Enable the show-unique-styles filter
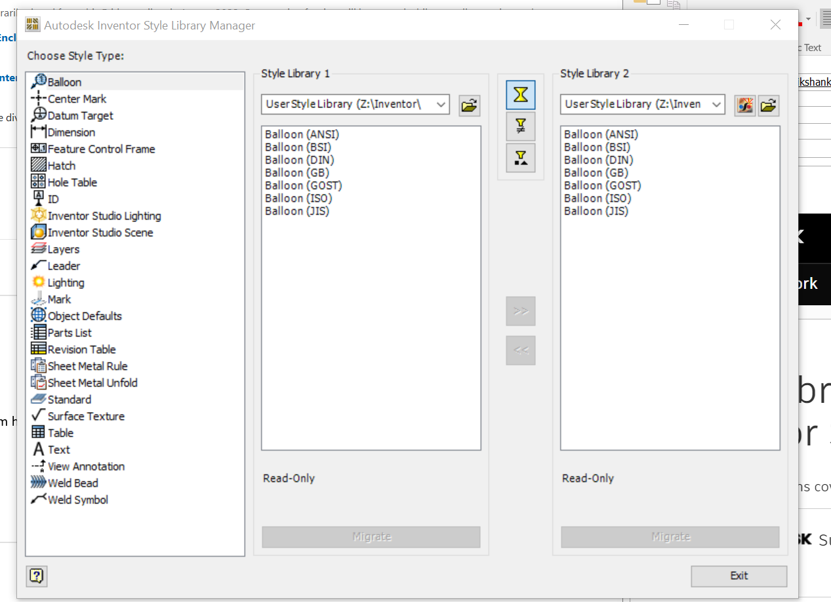The image size is (831, 602). [x=520, y=158]
